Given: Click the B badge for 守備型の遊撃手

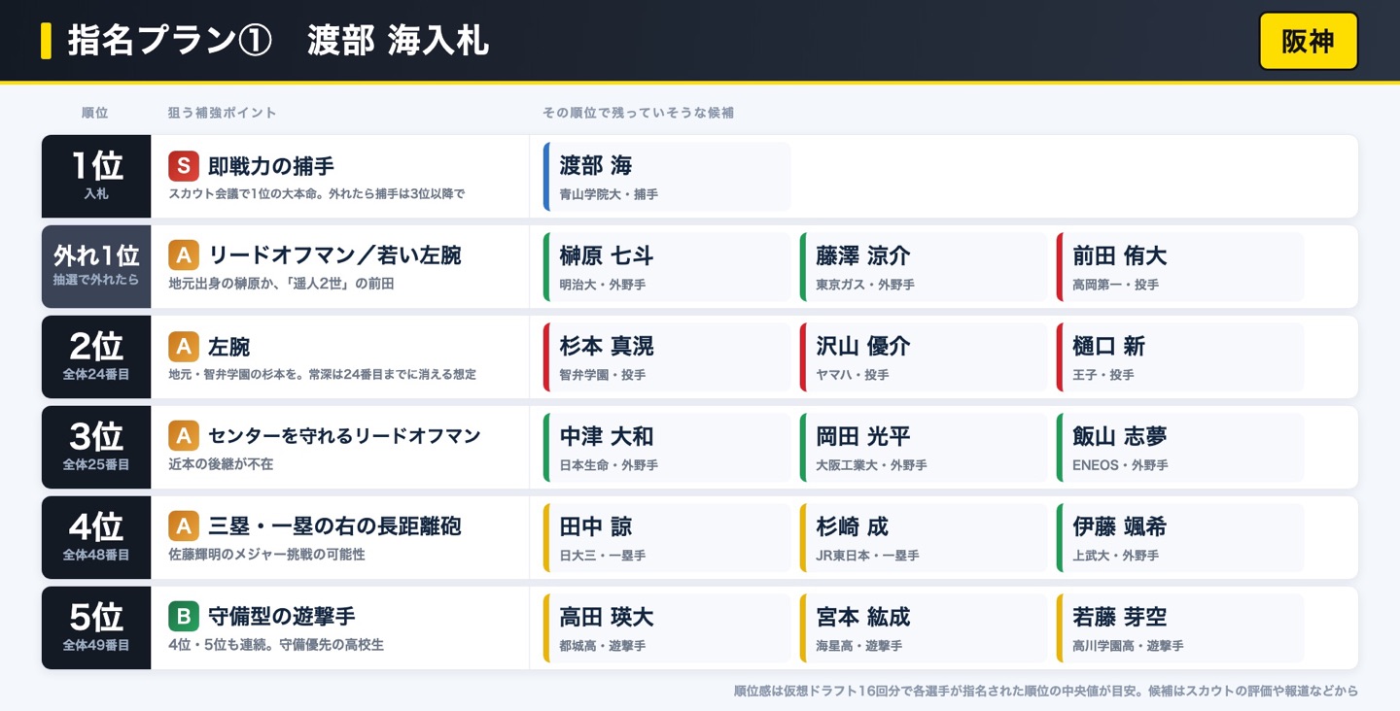Looking at the screenshot, I should coord(184,617).
